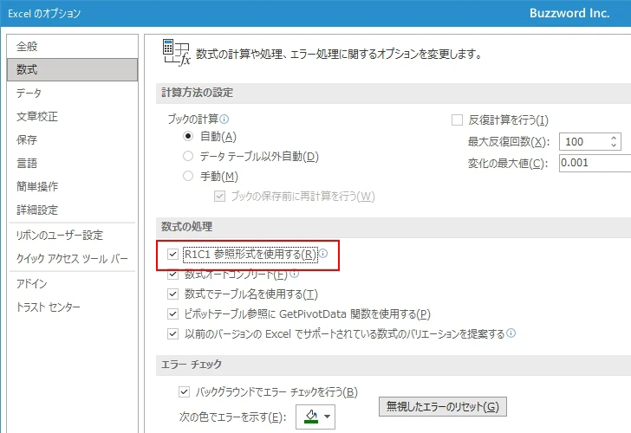Select 手動(M) calculation radio button

(188, 176)
